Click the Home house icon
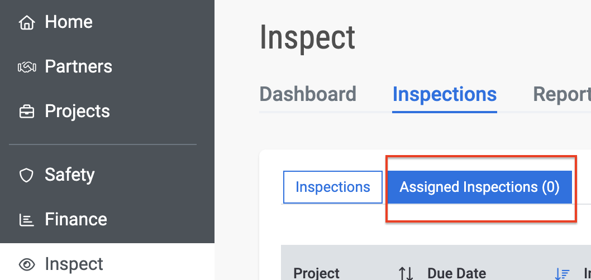The width and height of the screenshot is (591, 280). click(x=27, y=22)
